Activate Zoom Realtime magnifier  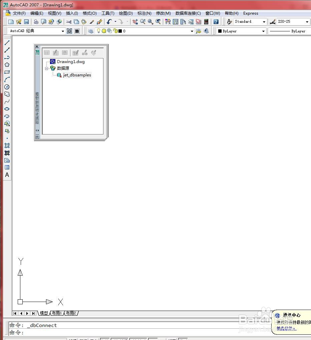tap(143, 22)
